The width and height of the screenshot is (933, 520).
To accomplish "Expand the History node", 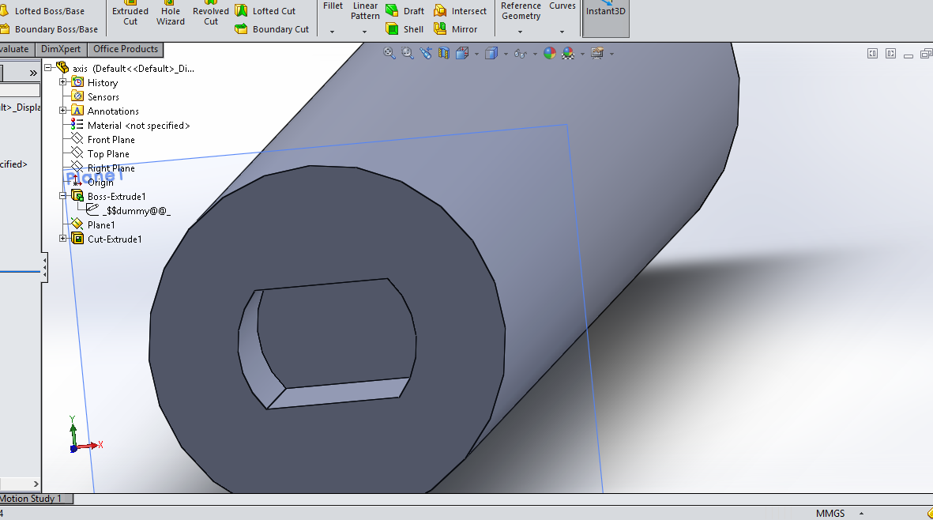I will (62, 82).
